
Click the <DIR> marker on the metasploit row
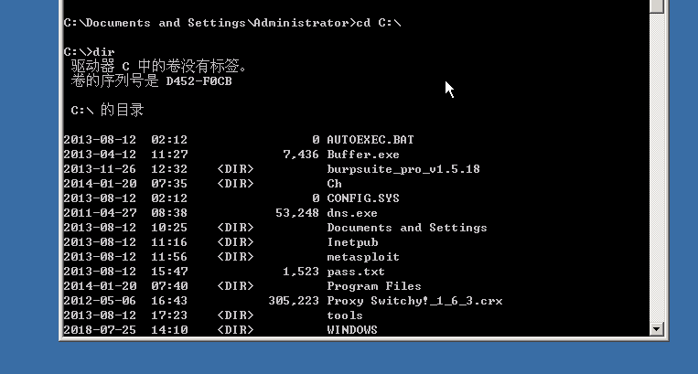(x=235, y=257)
